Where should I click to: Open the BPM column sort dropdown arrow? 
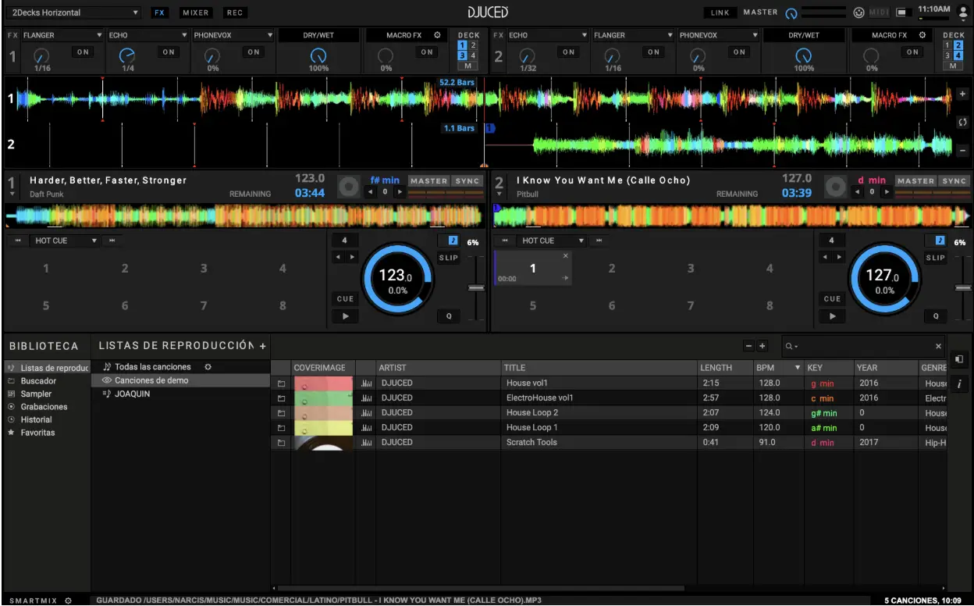pyautogui.click(x=797, y=368)
